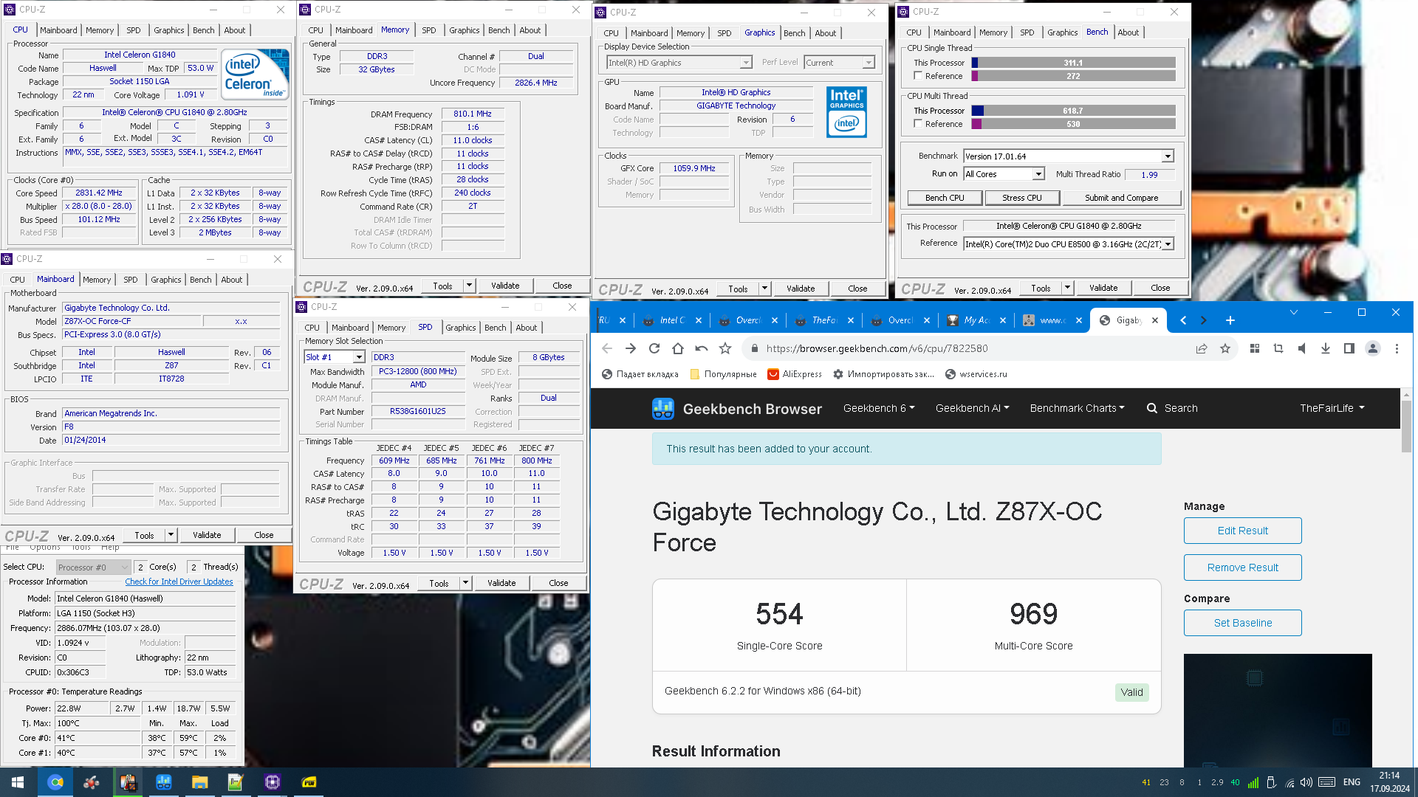Click the browser forward arrow

[630, 349]
